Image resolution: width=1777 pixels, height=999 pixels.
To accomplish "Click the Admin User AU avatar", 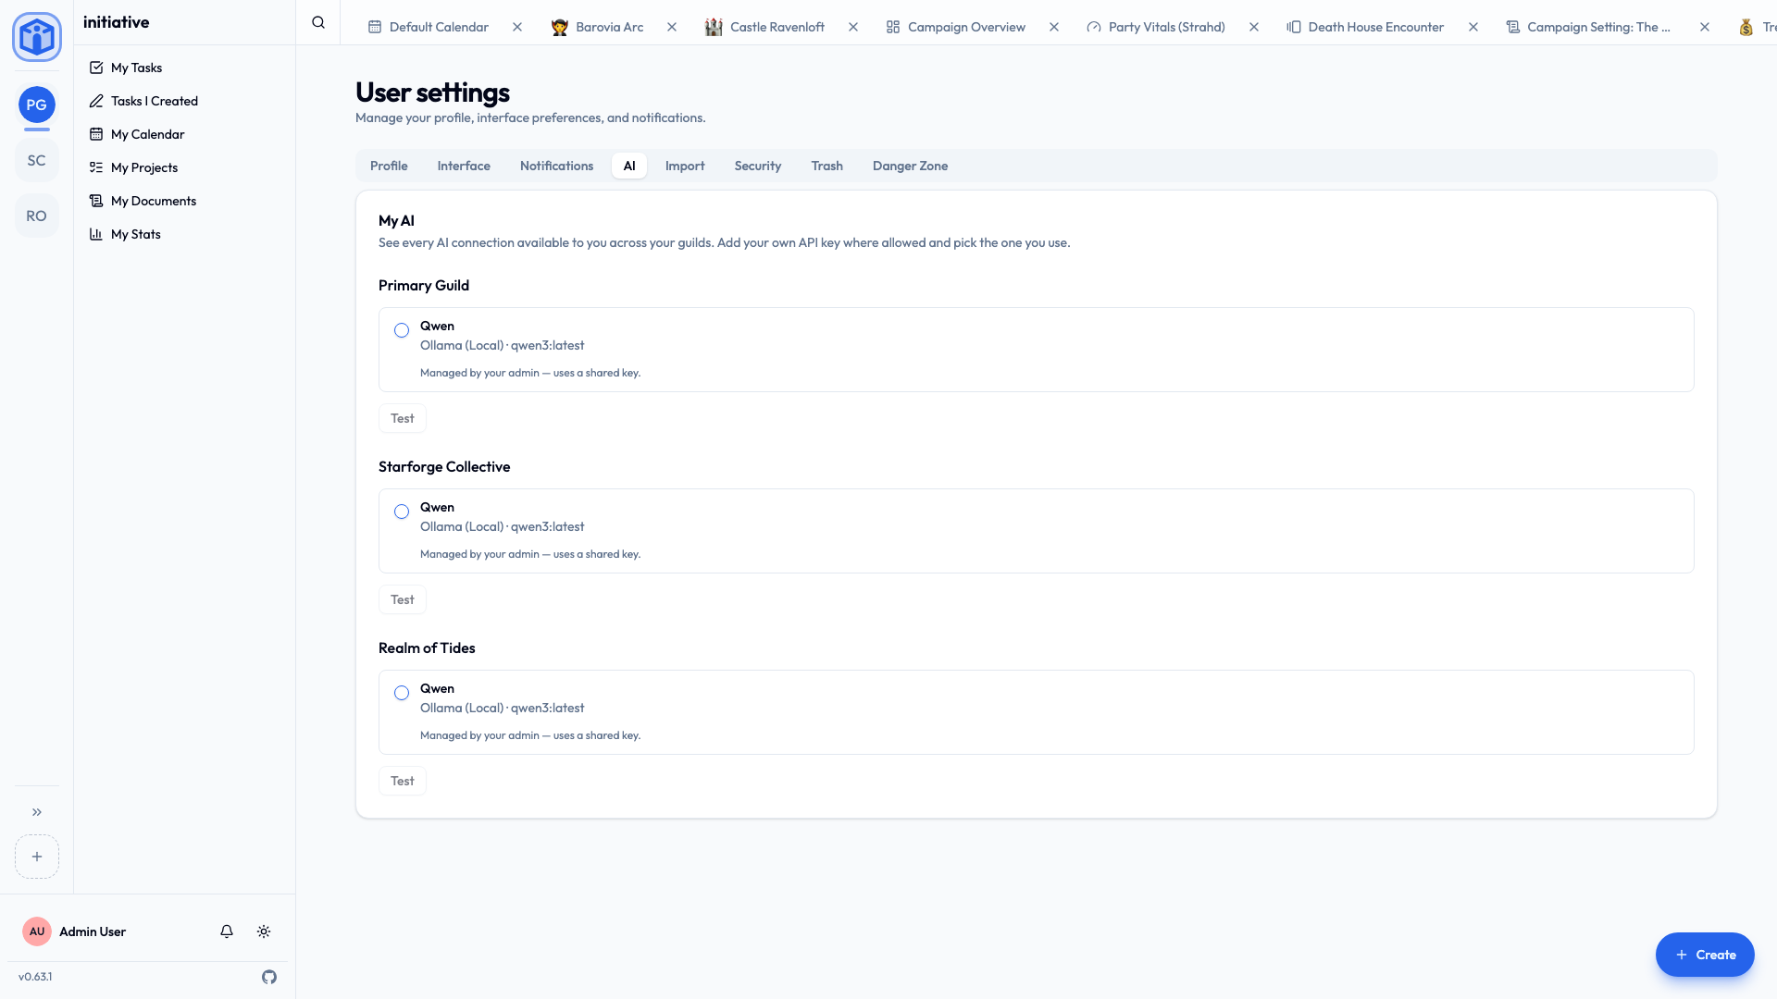I will [x=37, y=931].
